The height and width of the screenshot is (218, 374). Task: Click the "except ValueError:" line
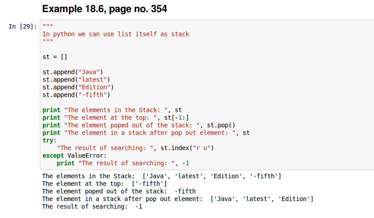[75, 155]
